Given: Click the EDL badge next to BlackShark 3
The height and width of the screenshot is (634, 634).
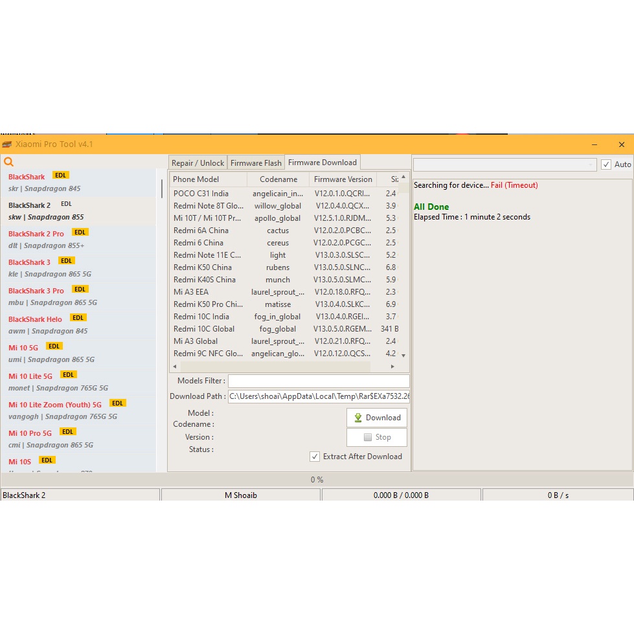Looking at the screenshot, I should tap(66, 261).
